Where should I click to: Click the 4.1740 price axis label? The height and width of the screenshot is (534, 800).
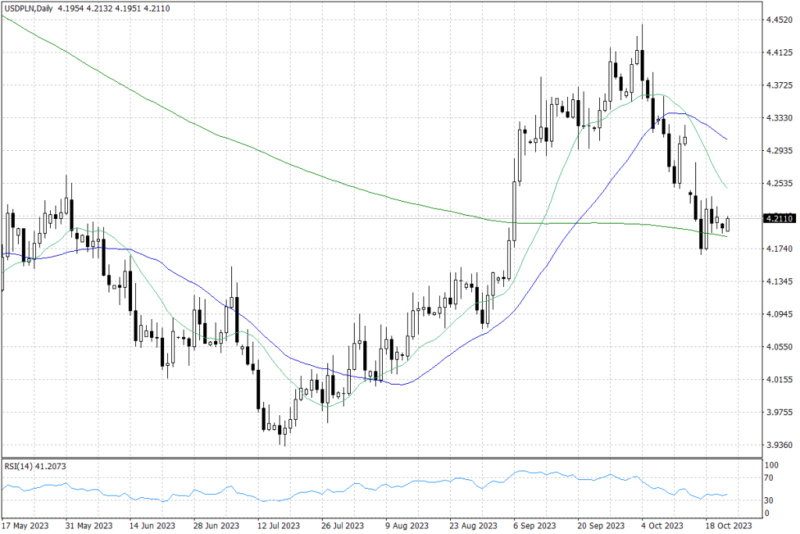(x=780, y=249)
